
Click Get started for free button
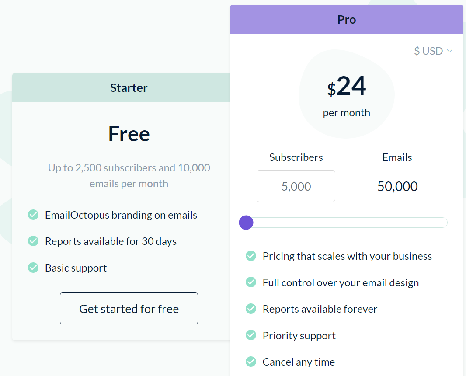pos(129,309)
